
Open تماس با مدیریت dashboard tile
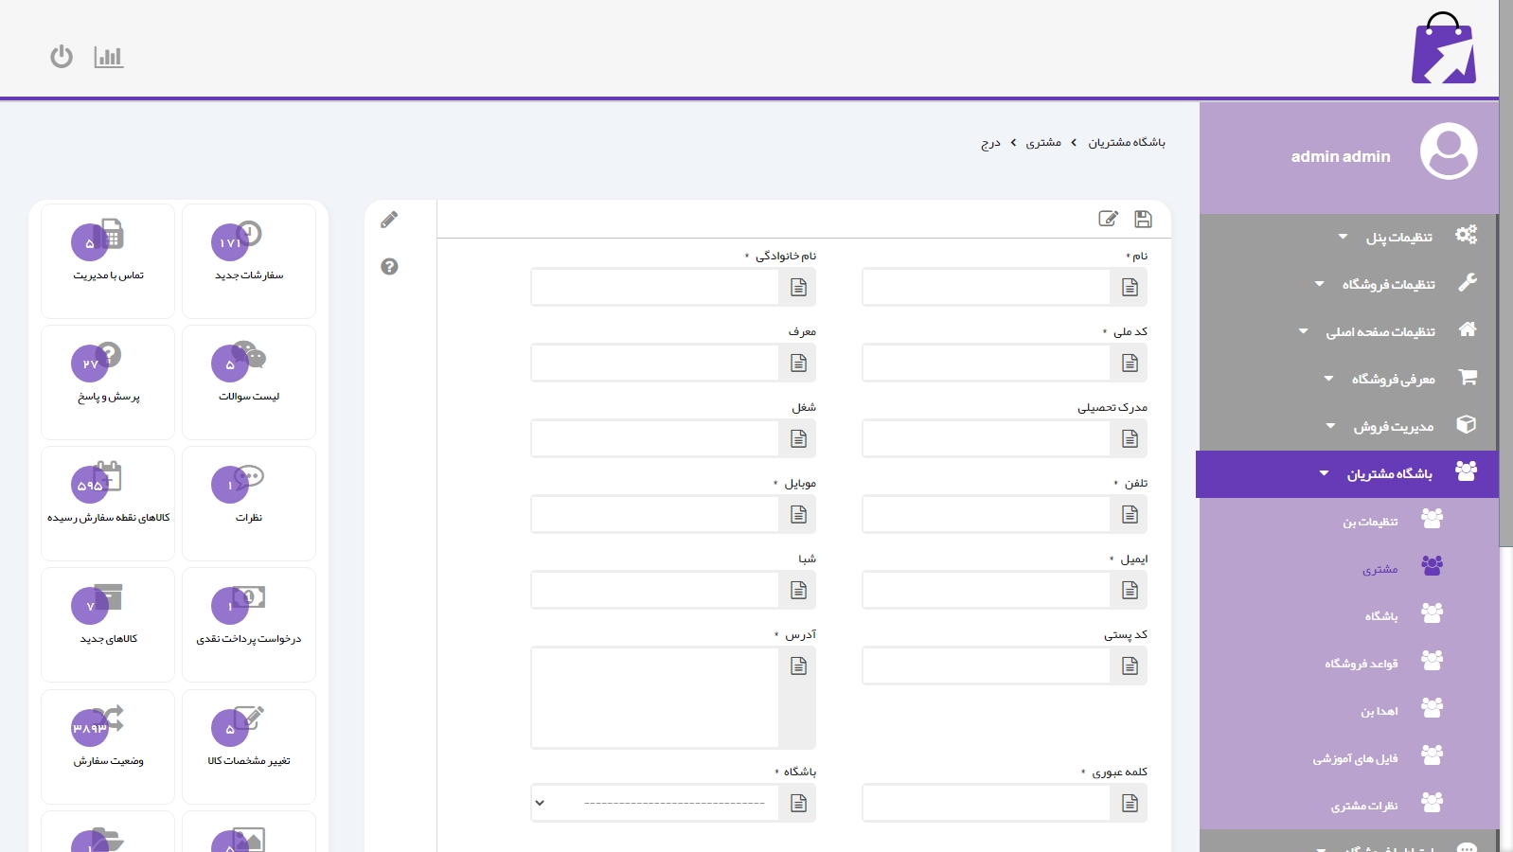[108, 260]
